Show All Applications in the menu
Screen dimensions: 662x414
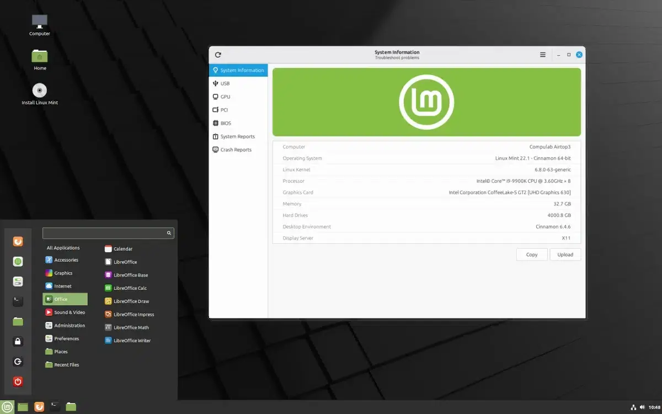point(63,247)
